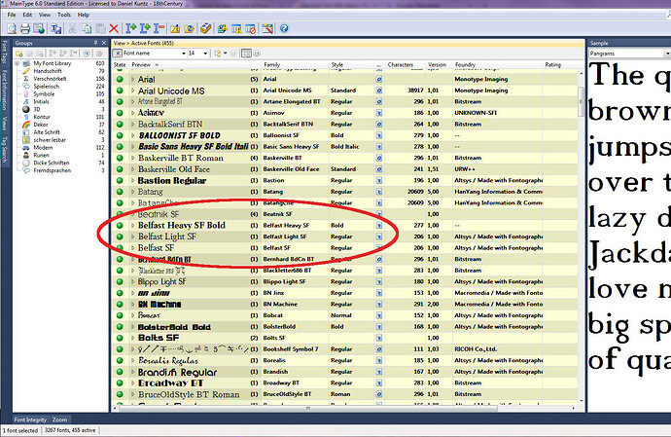This screenshot has height=437, width=671.
Task: Open the Pangrams sample dropdown
Action: [x=667, y=54]
